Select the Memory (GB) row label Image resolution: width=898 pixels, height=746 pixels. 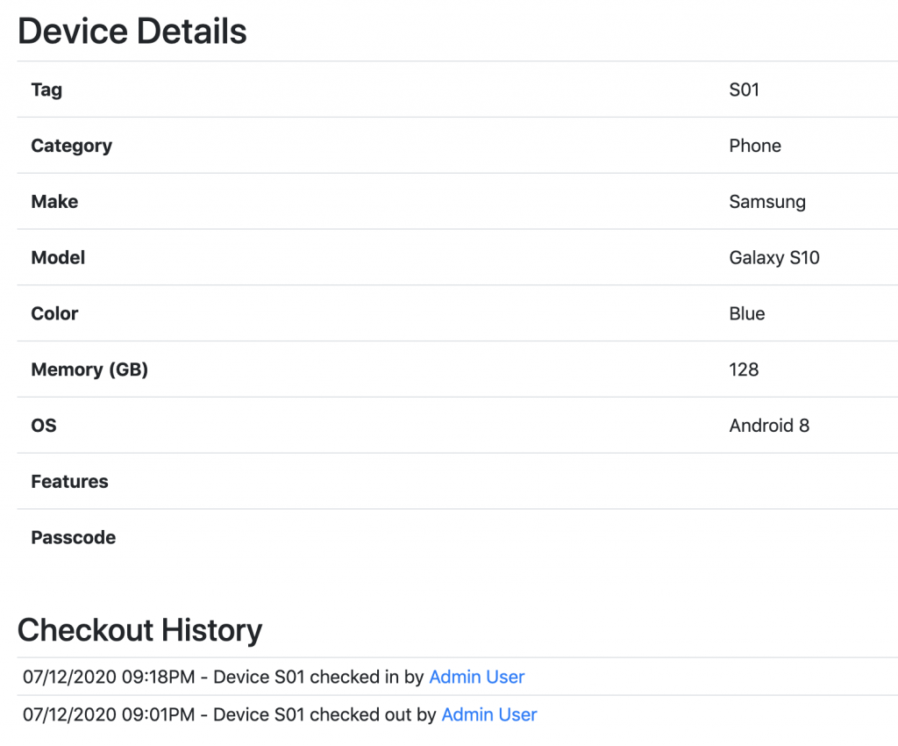[89, 370]
